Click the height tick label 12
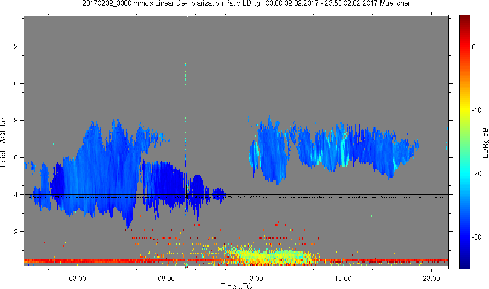The width and height of the screenshot is (489, 289). [14, 46]
